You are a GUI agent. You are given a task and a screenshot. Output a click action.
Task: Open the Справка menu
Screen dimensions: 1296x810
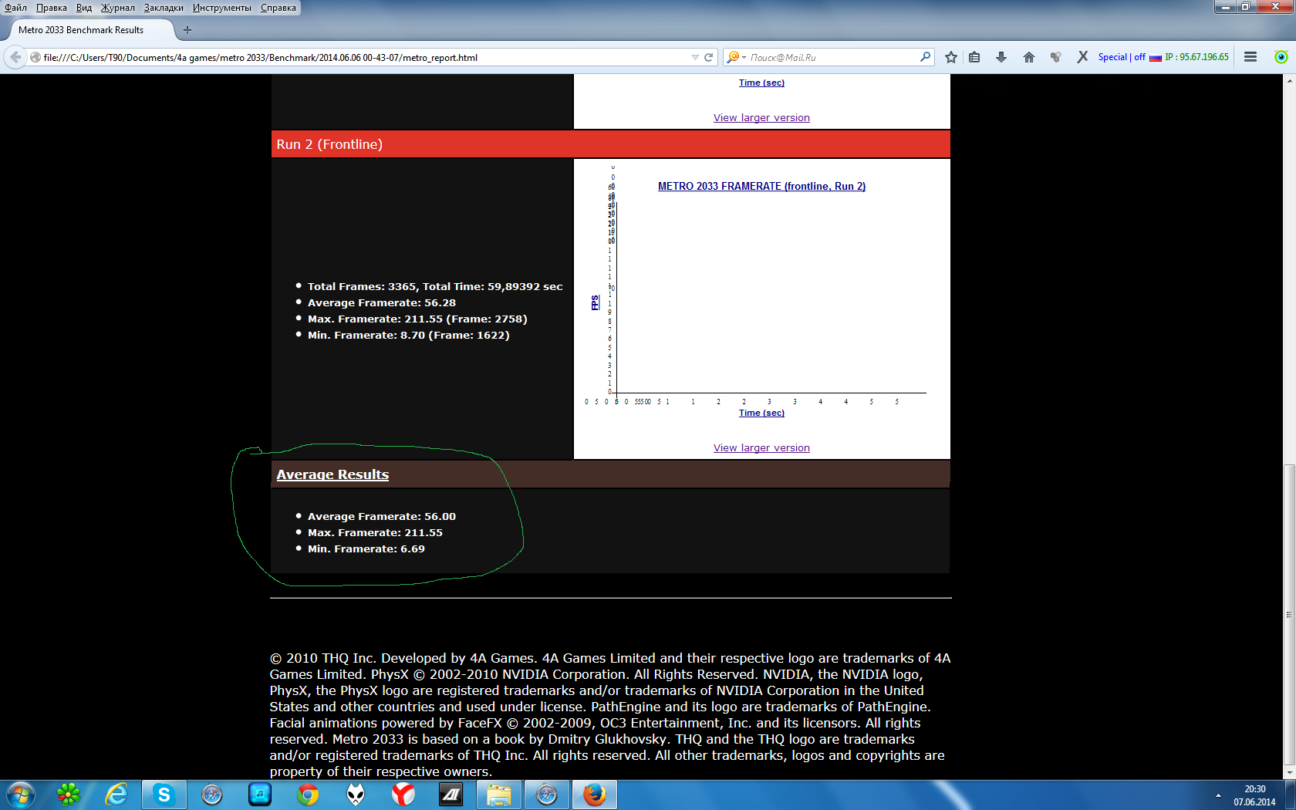pyautogui.click(x=278, y=8)
